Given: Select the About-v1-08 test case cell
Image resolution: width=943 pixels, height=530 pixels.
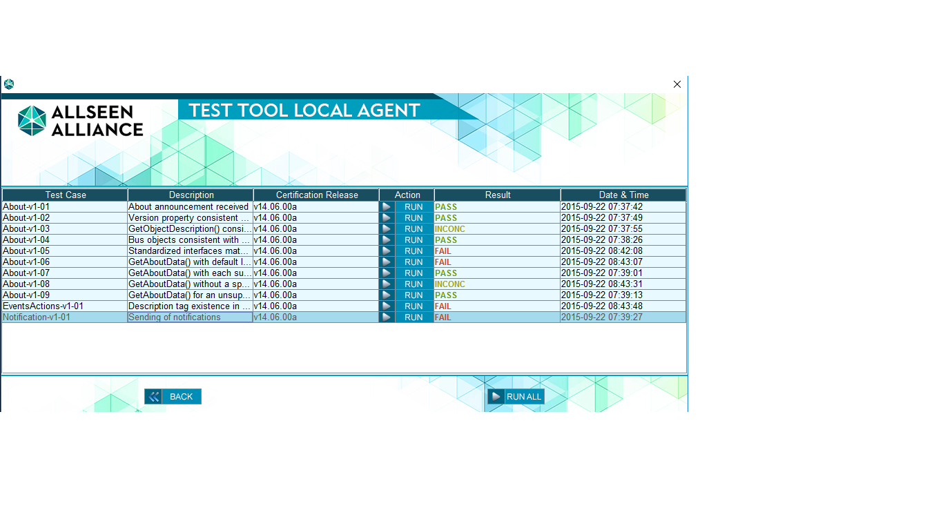Looking at the screenshot, I should (x=65, y=284).
